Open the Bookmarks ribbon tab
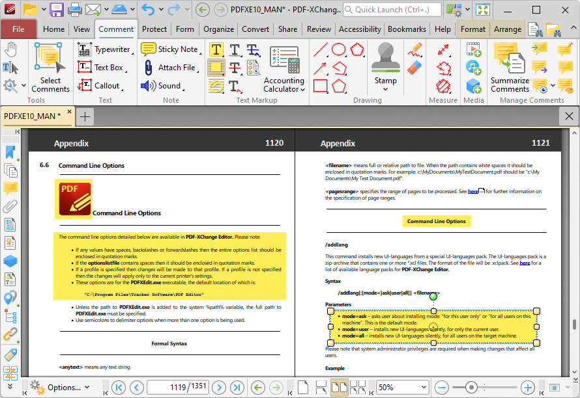The image size is (580, 398). coord(407,29)
